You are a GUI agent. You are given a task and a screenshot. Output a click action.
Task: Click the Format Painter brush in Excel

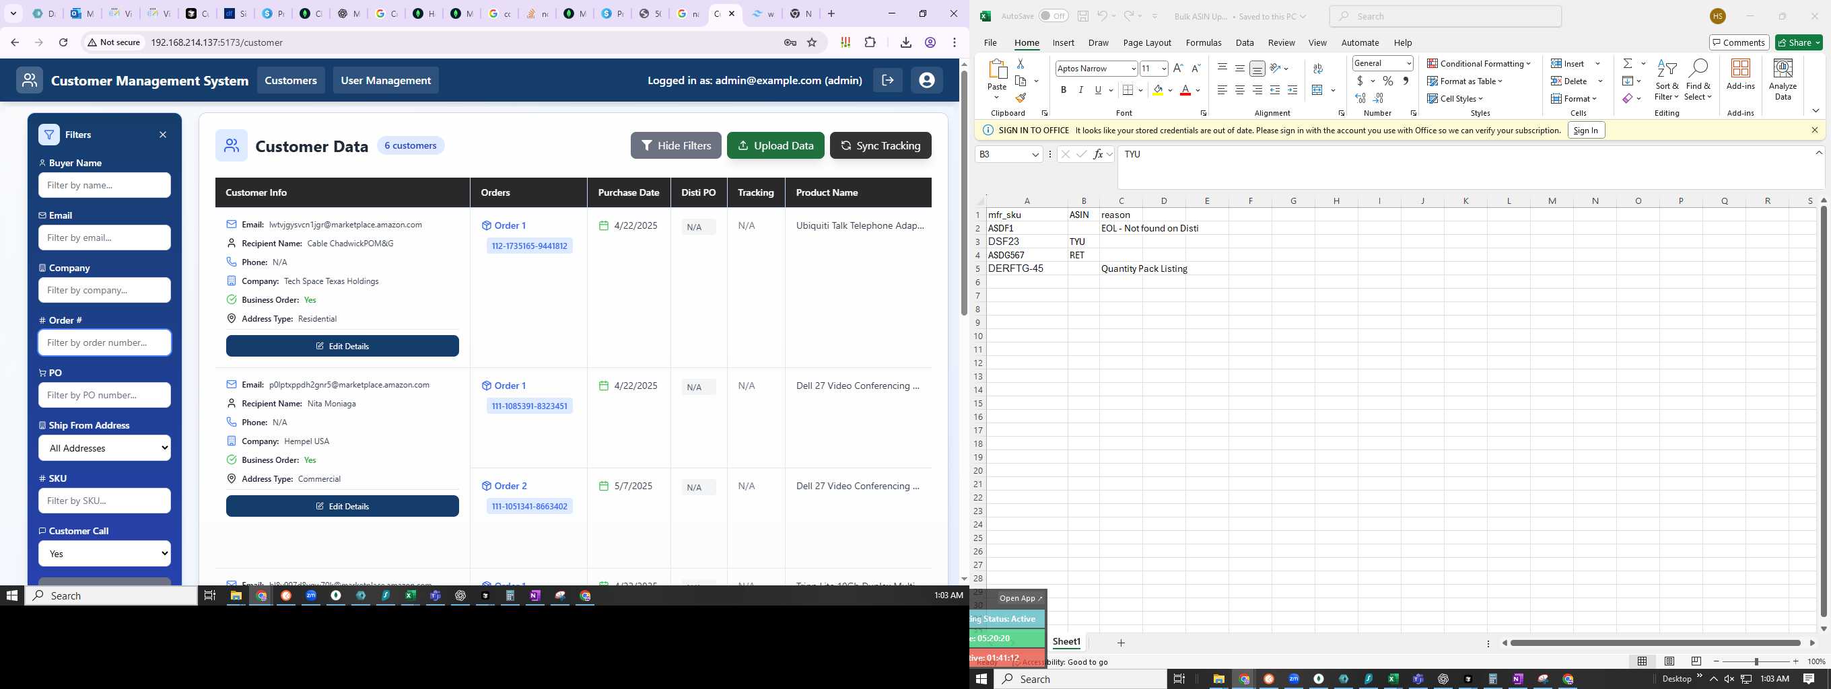click(x=1020, y=98)
